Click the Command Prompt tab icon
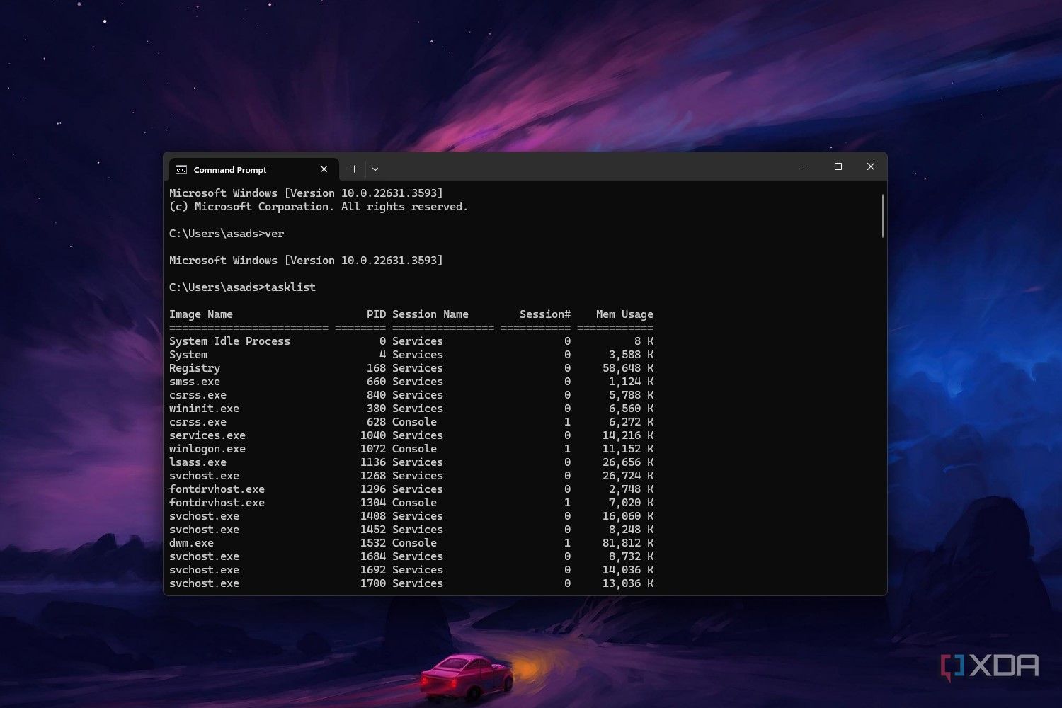The height and width of the screenshot is (708, 1062). tap(181, 169)
